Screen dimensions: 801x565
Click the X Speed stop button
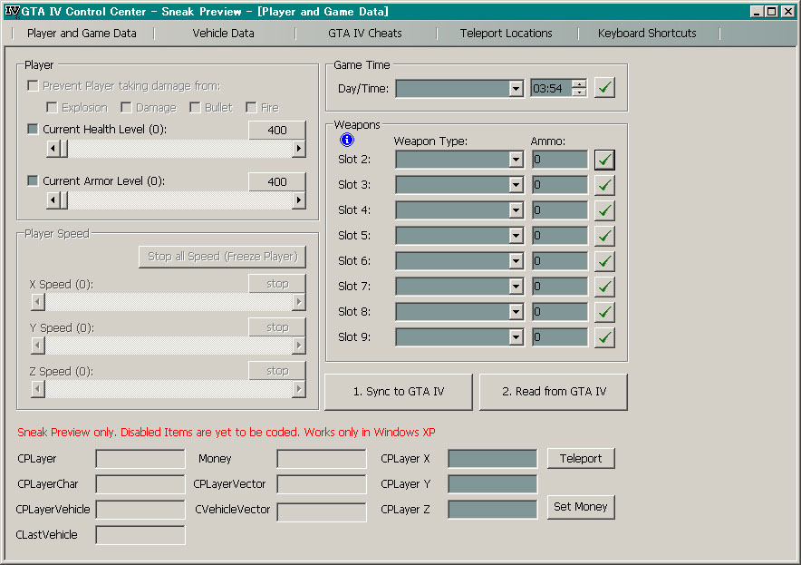(277, 284)
